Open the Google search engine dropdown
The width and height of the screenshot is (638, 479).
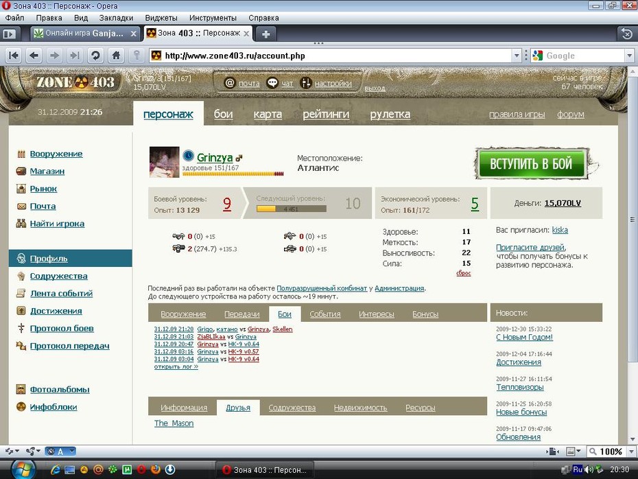(630, 56)
